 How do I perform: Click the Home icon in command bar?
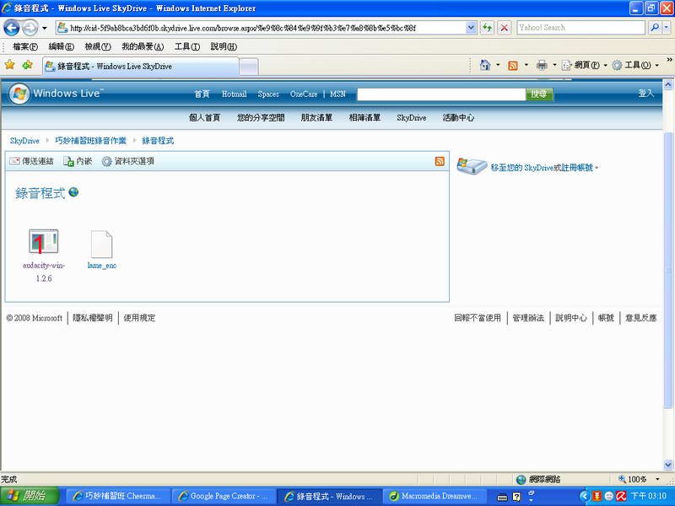485,65
